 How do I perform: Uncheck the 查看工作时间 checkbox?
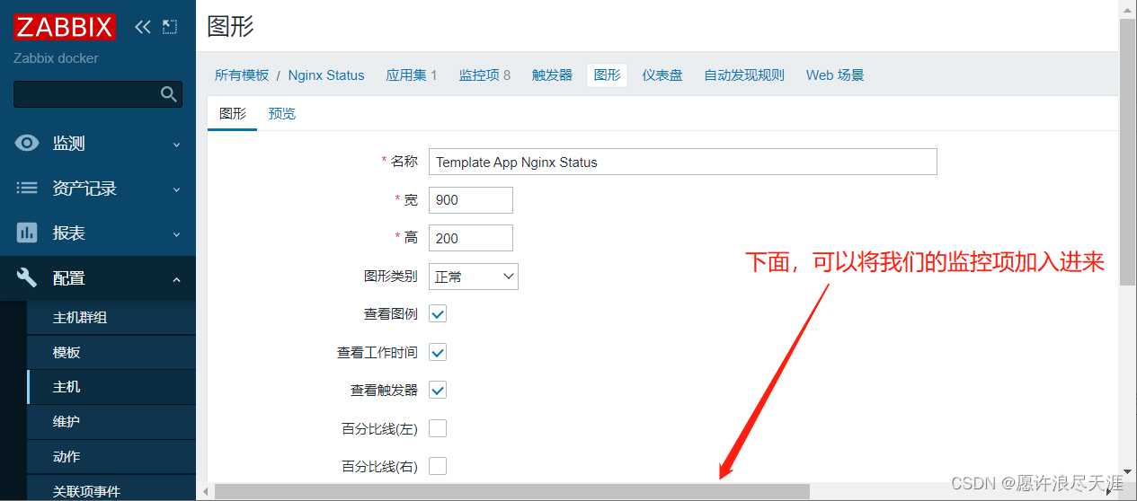click(x=438, y=353)
